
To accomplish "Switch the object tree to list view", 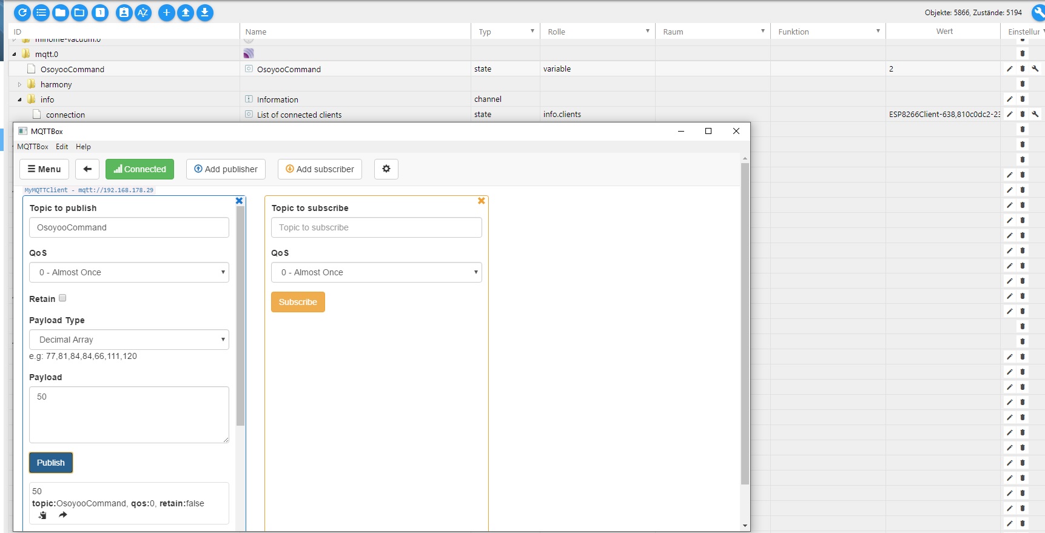I will 41,12.
